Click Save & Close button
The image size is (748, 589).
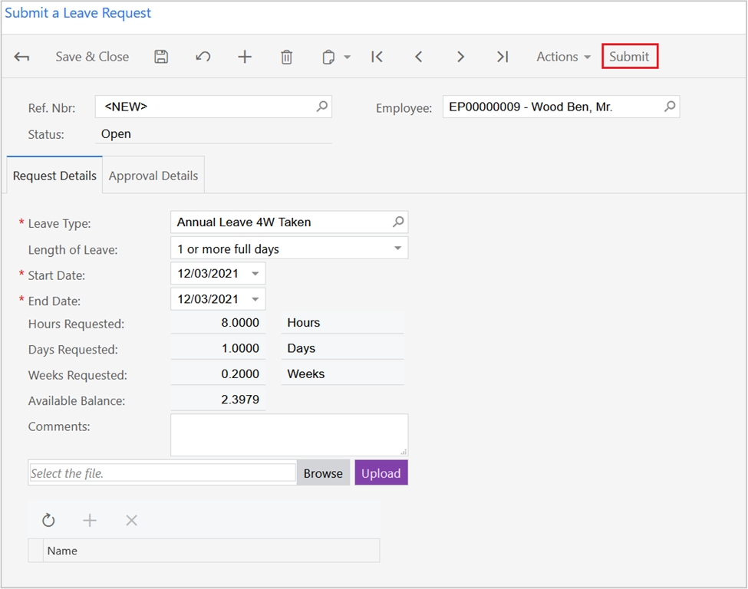click(92, 57)
